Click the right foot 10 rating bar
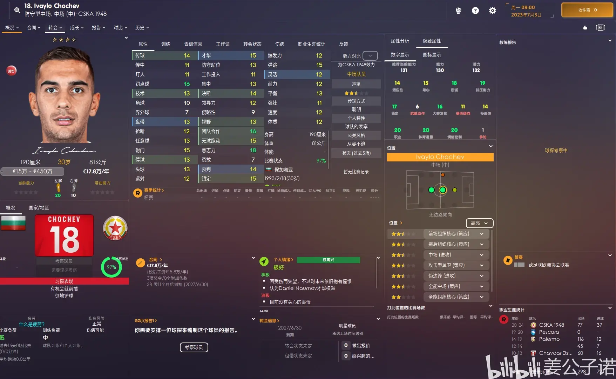616x379 pixels. (74, 188)
